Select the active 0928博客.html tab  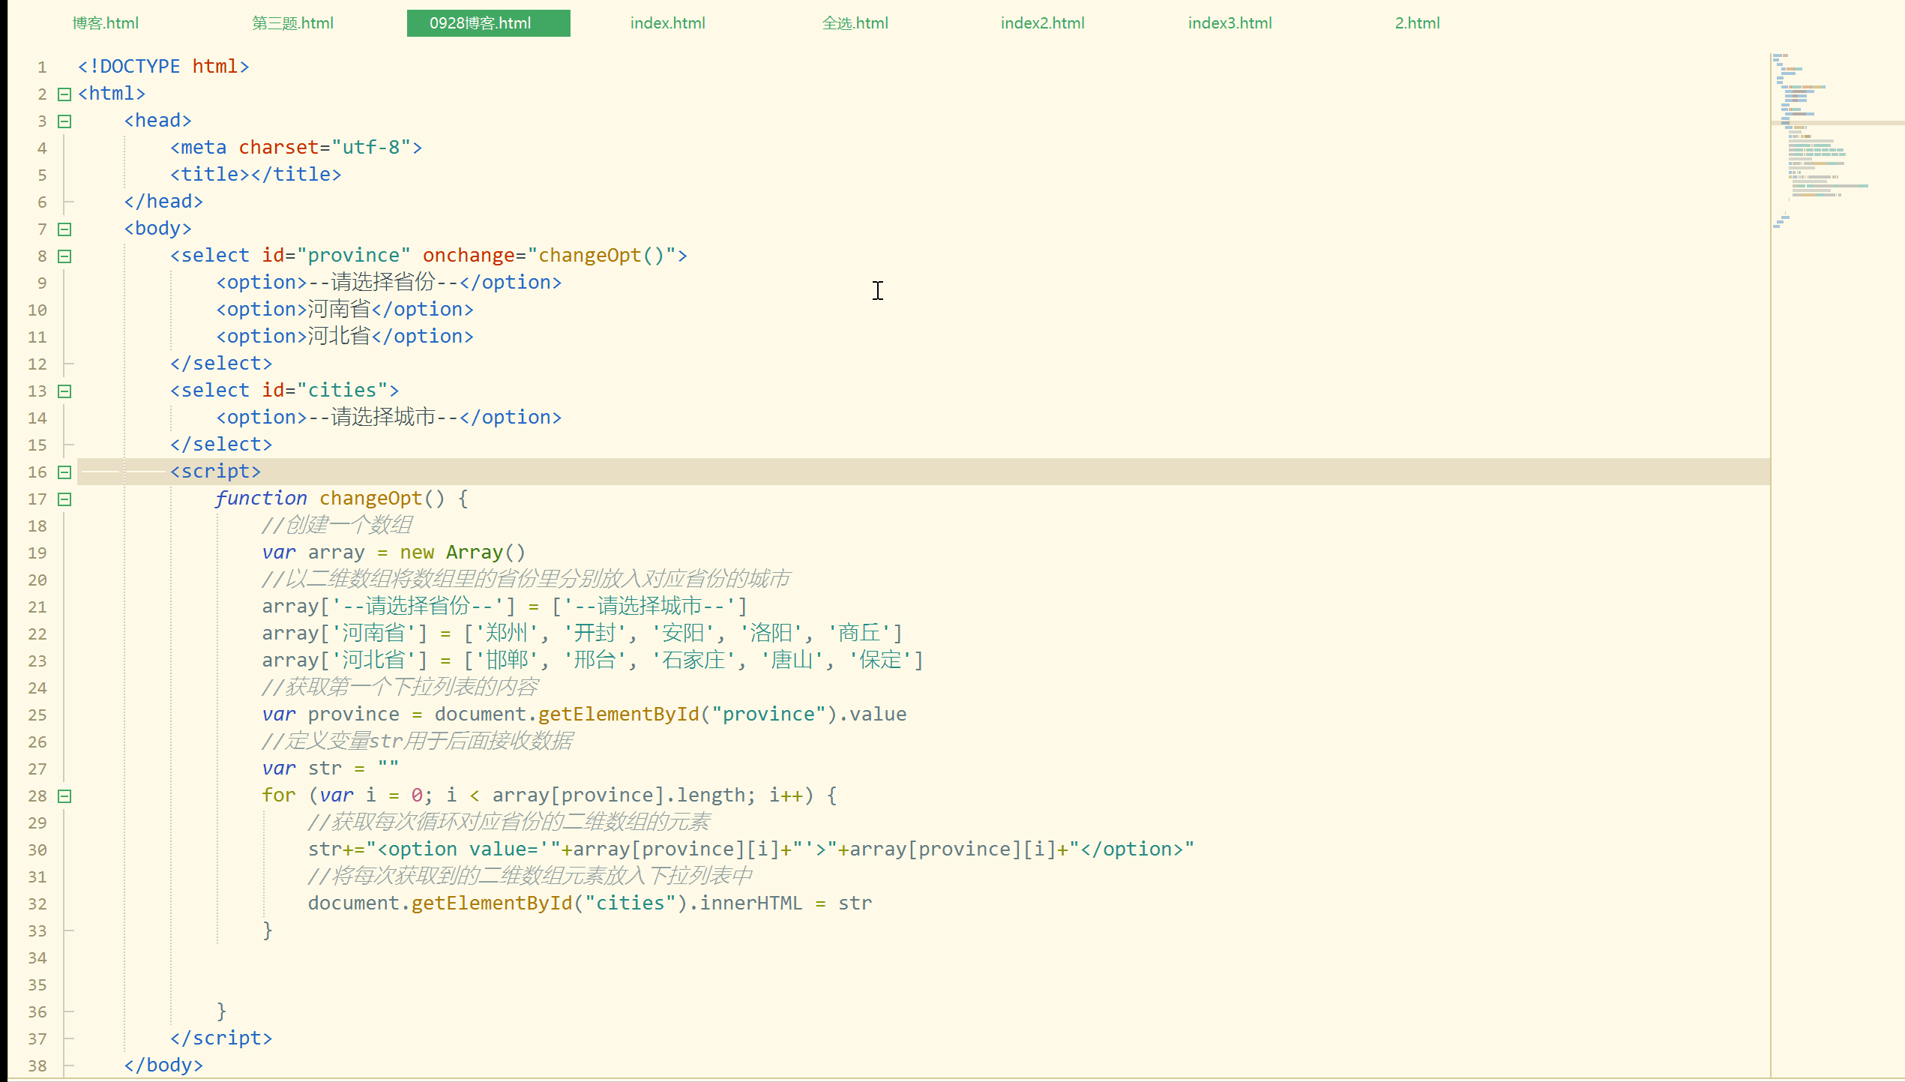pyautogui.click(x=488, y=23)
